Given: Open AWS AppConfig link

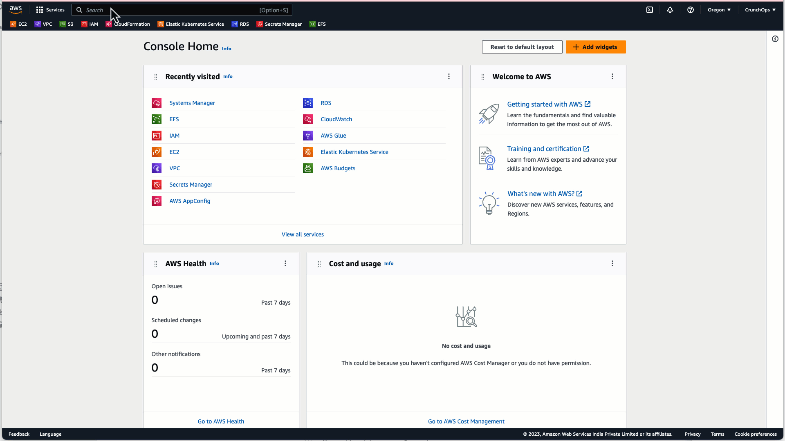Looking at the screenshot, I should coord(190,201).
